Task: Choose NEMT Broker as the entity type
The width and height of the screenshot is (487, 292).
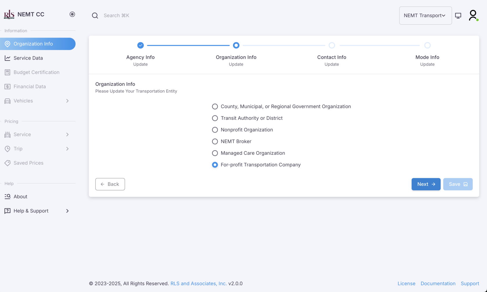Action: (x=215, y=141)
